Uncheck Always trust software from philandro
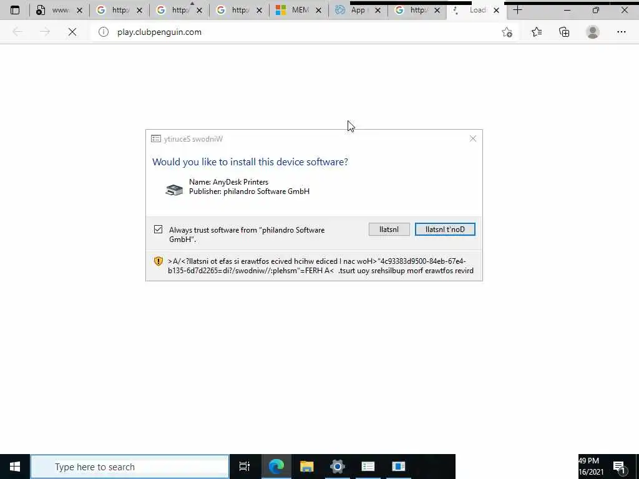This screenshot has height=479, width=639. pyautogui.click(x=158, y=230)
